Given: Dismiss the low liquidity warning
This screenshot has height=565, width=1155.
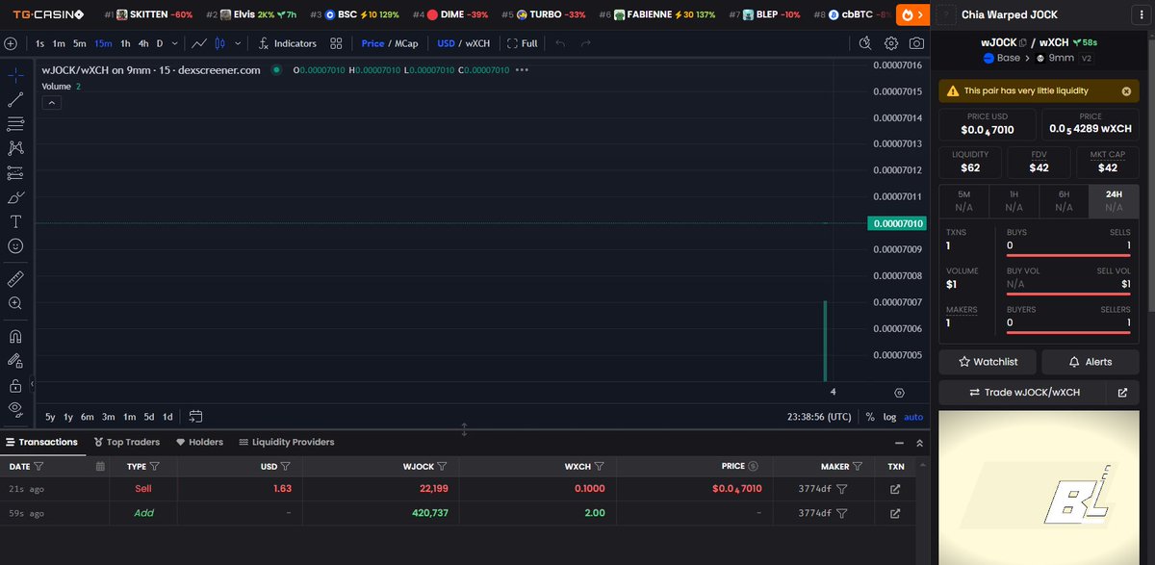Looking at the screenshot, I should pos(1126,91).
